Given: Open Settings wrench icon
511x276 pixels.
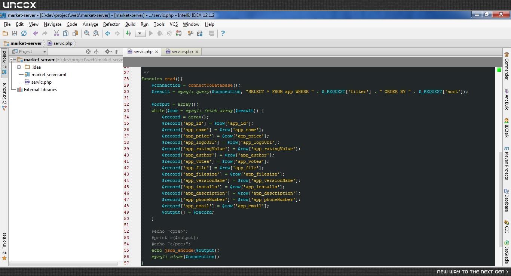Looking at the screenshot, I should (x=190, y=33).
